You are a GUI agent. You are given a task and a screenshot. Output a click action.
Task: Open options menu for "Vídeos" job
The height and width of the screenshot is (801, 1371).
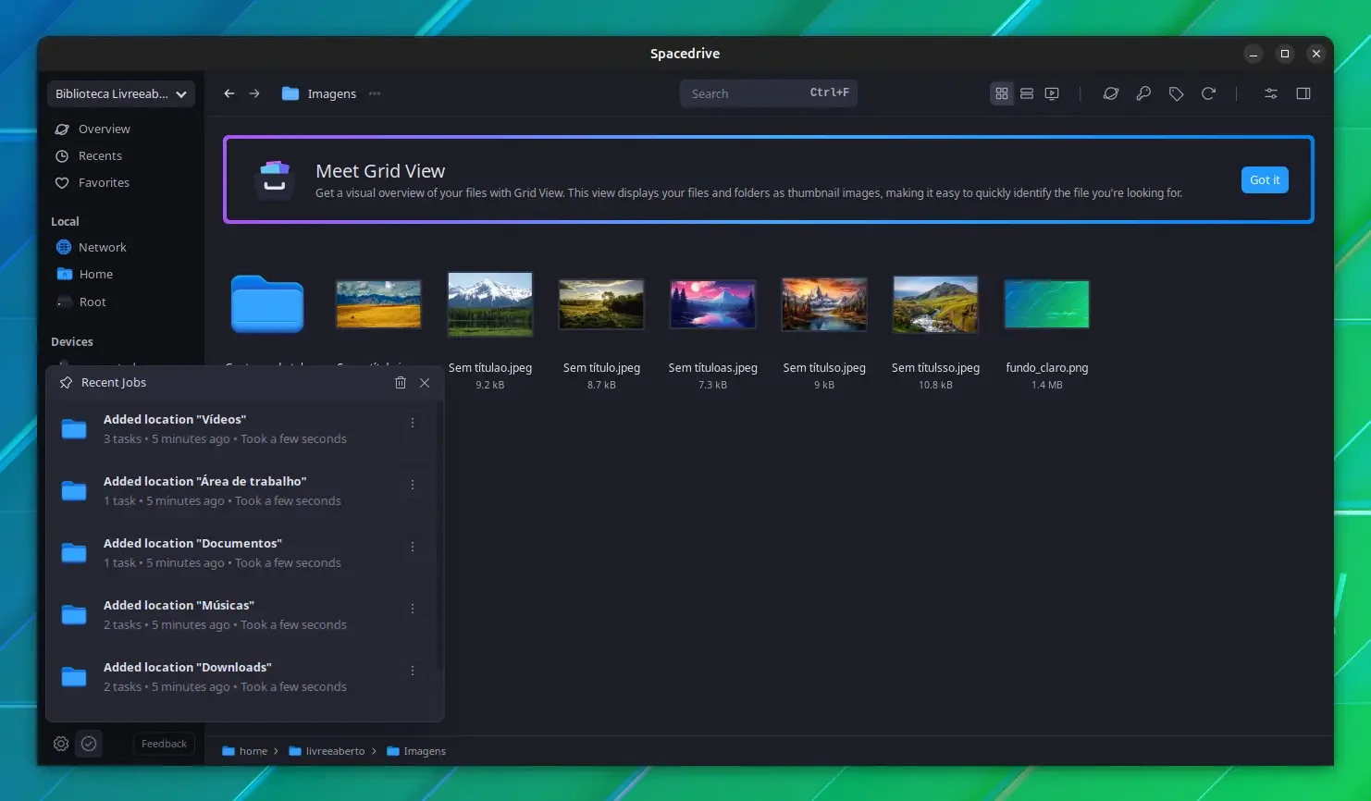click(413, 423)
